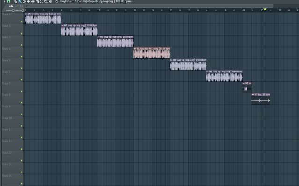Click the left chevron beside the scrollbar
The width and height of the screenshot is (299, 186).
coord(27,6)
